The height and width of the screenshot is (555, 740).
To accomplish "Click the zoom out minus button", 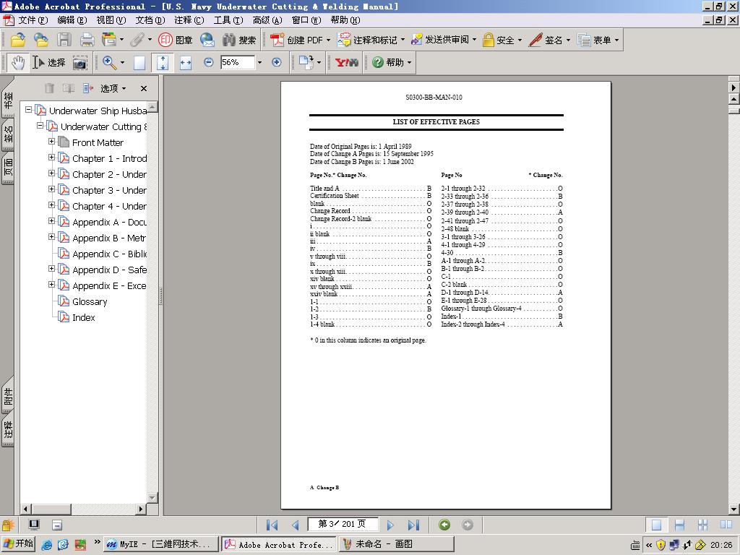I will click(208, 62).
